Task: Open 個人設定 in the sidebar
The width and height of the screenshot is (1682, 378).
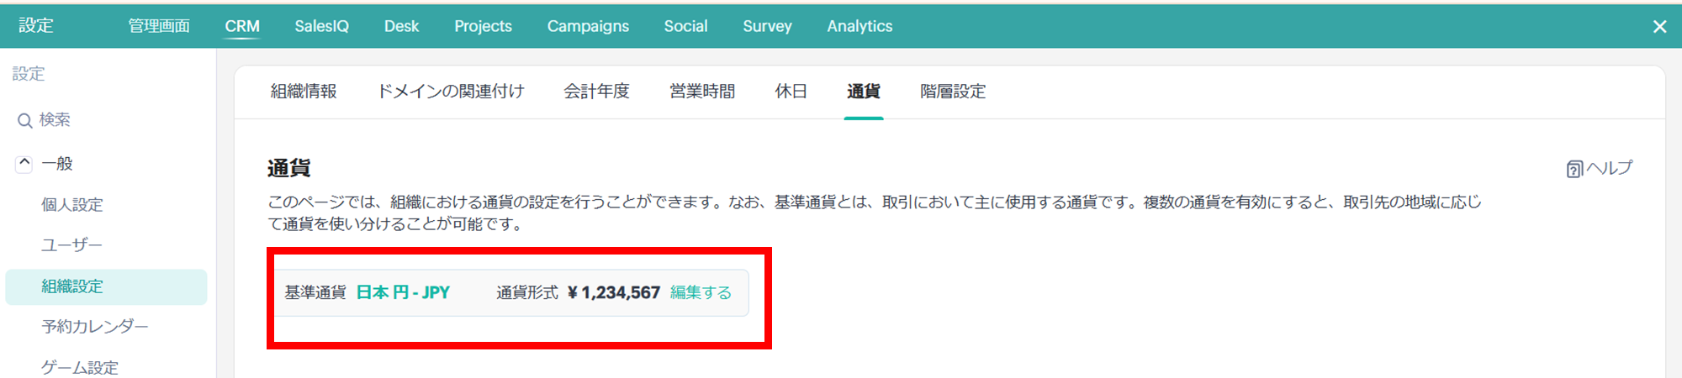Action: click(x=72, y=205)
